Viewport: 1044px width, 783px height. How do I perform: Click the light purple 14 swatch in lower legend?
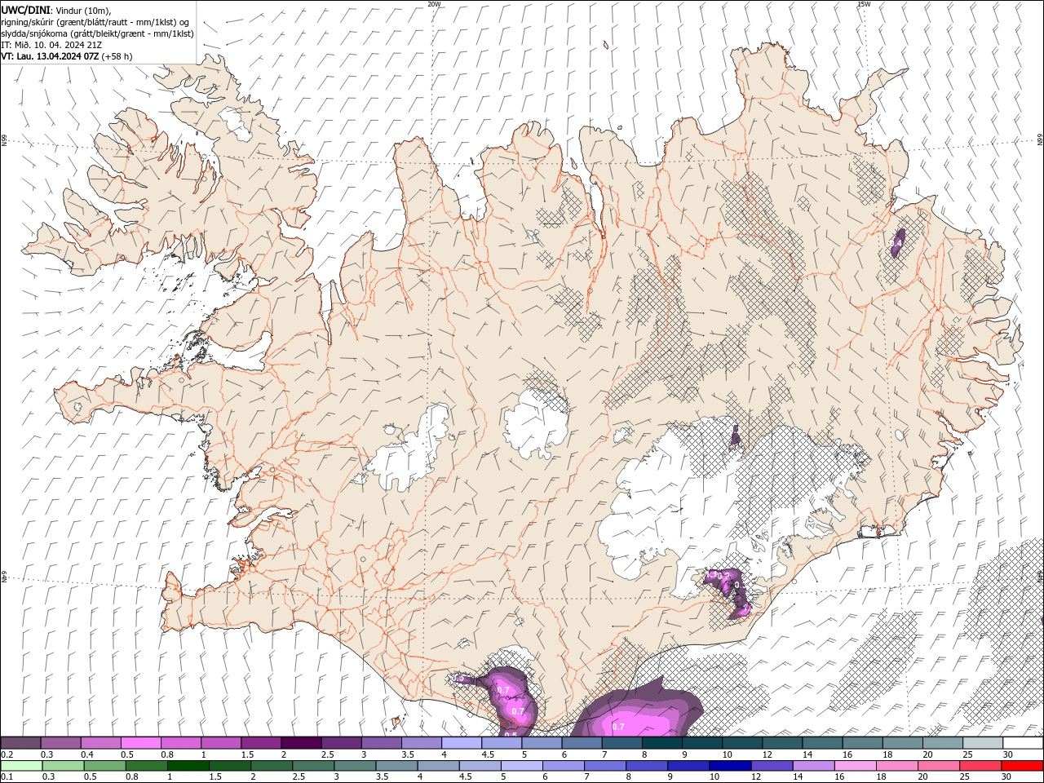(812, 766)
